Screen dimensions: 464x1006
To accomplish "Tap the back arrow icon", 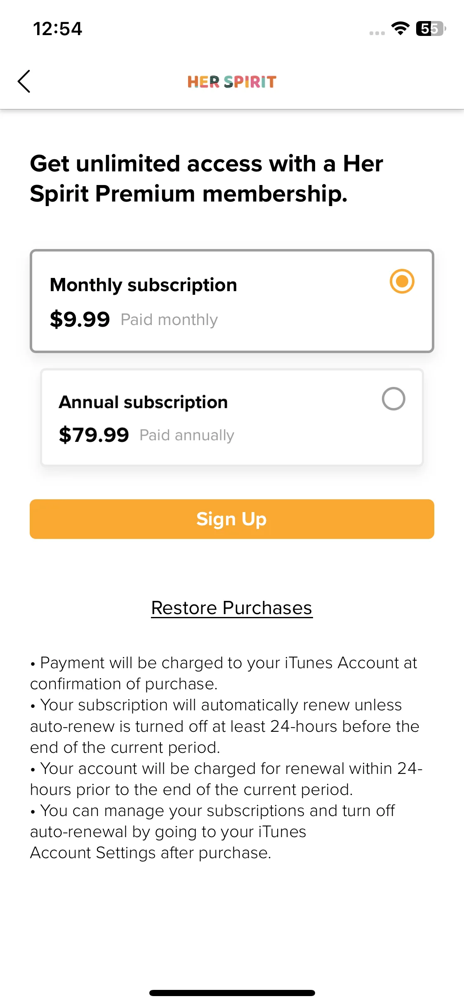I will click(x=24, y=81).
